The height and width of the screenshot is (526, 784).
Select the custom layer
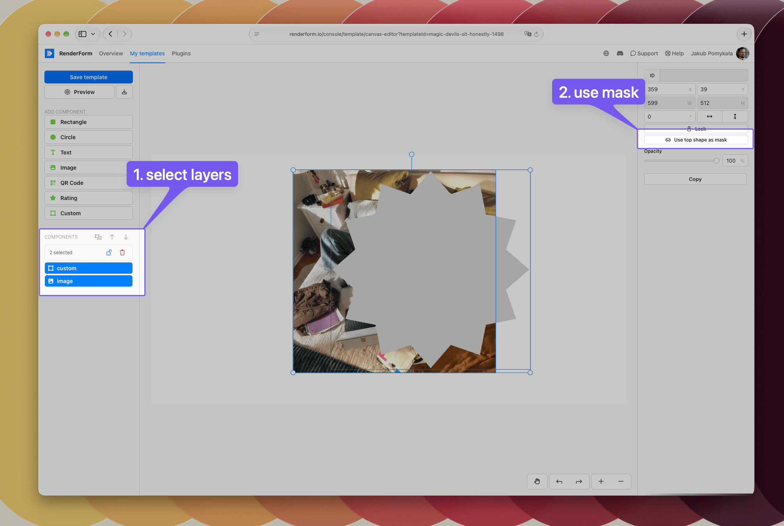click(x=88, y=268)
